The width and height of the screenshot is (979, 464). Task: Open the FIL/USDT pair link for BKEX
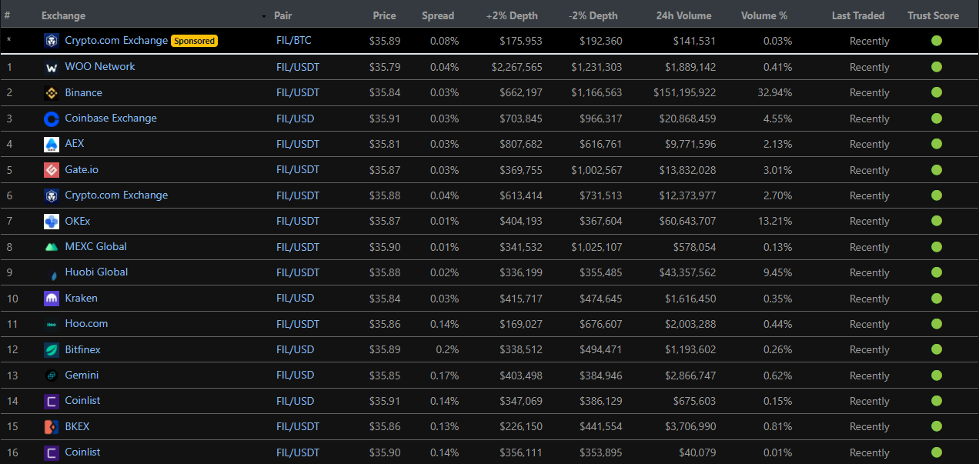pos(298,426)
